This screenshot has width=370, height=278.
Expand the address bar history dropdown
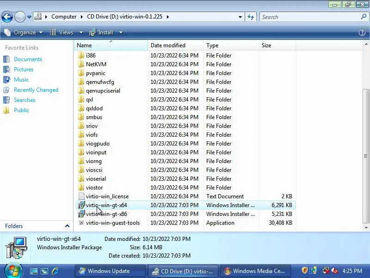point(240,17)
